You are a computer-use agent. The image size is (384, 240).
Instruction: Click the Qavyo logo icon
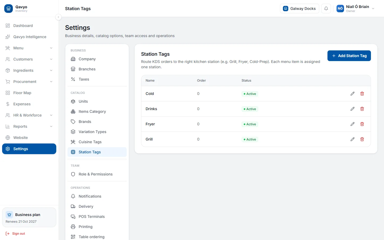(9, 9)
